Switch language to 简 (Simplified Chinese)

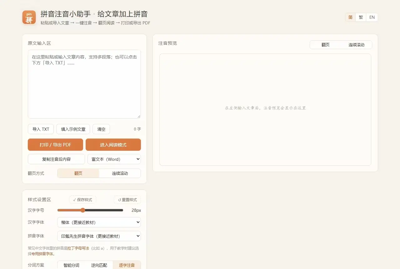pyautogui.click(x=350, y=17)
